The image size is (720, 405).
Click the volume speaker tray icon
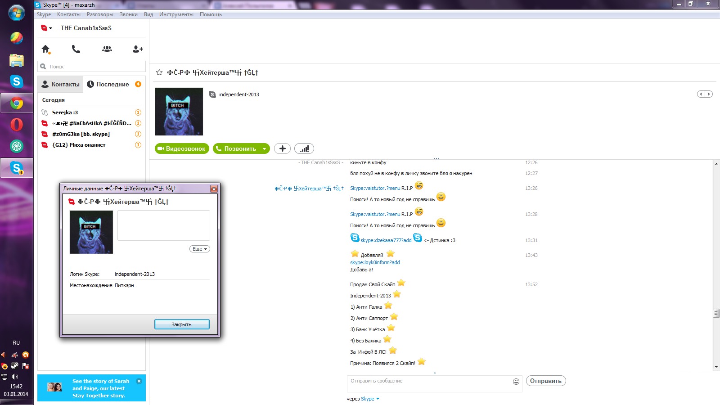coord(14,377)
